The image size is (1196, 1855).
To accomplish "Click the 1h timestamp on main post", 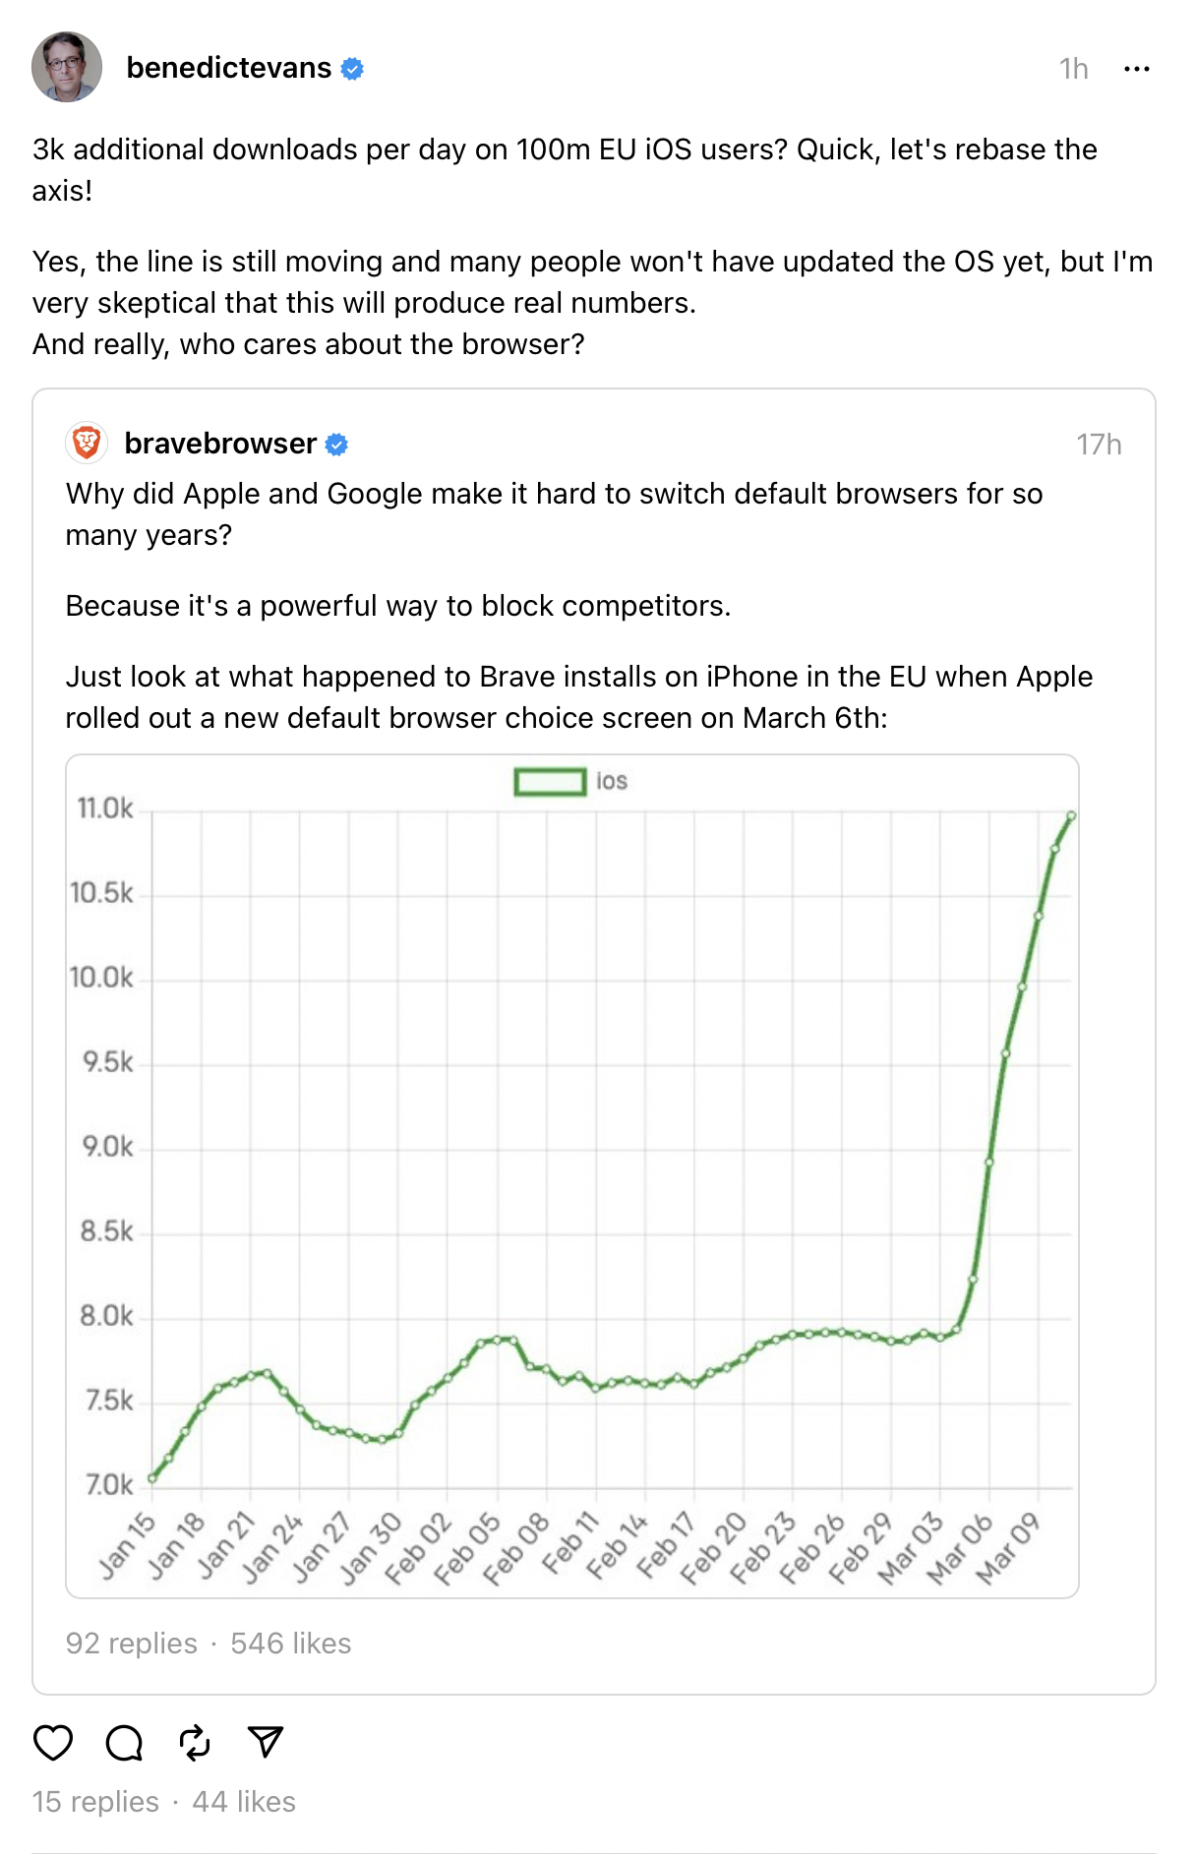I will click(x=1073, y=69).
